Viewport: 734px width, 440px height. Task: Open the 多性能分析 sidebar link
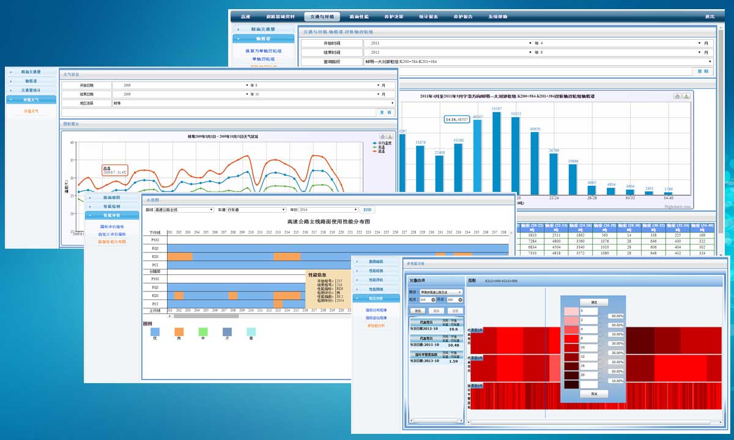click(377, 326)
